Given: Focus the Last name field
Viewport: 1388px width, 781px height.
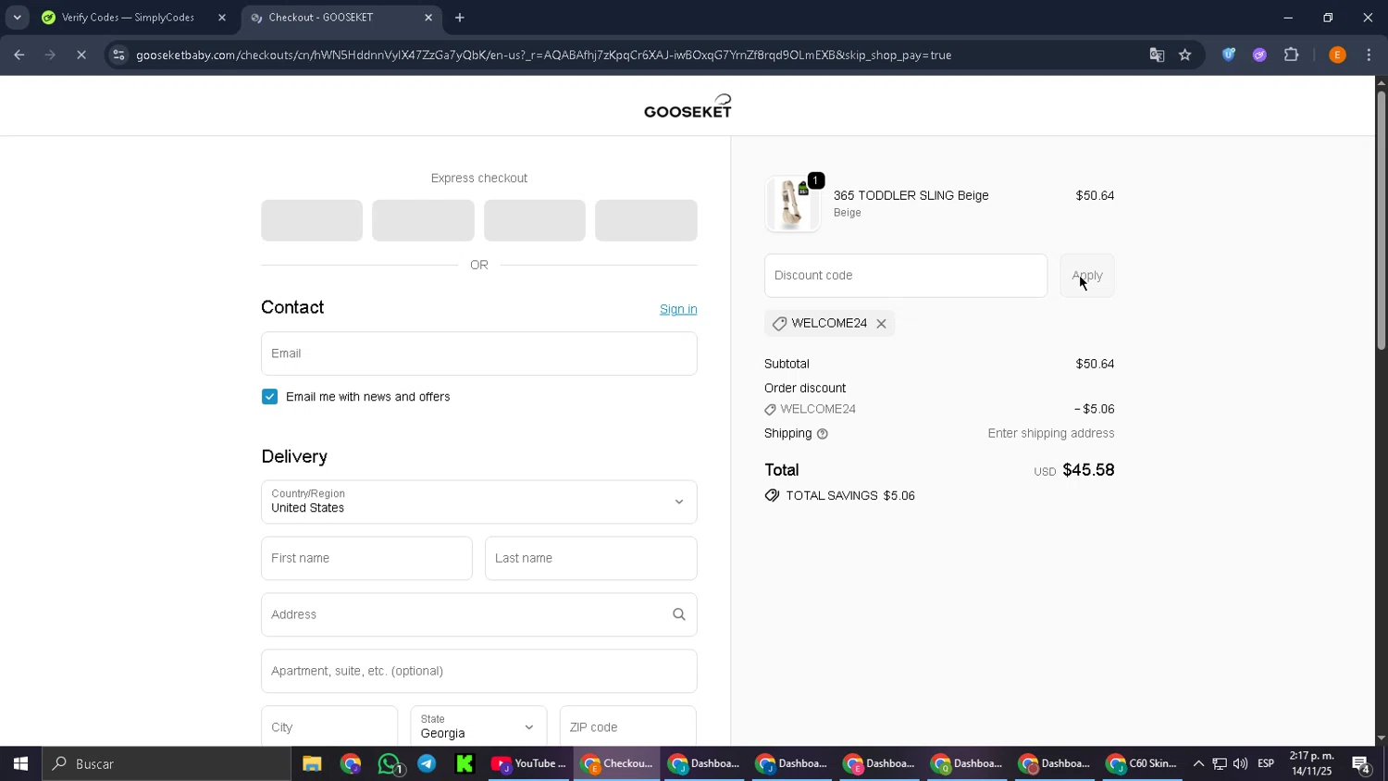Looking at the screenshot, I should click(x=591, y=558).
